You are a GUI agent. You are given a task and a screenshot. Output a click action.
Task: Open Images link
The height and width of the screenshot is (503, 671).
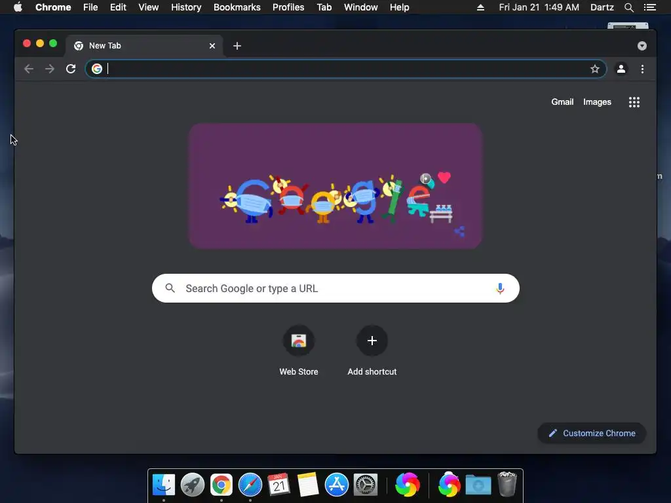597,102
